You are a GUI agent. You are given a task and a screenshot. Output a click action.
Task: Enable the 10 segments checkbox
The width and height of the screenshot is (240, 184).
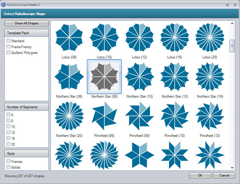(x=8, y=126)
